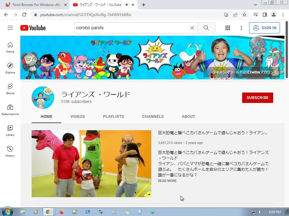Run search with the magnifier button
The width and height of the screenshot is (289, 216).
point(206,28)
